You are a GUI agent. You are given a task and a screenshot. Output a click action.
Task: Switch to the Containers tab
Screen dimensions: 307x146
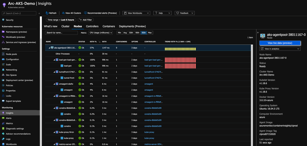[x=109, y=26]
